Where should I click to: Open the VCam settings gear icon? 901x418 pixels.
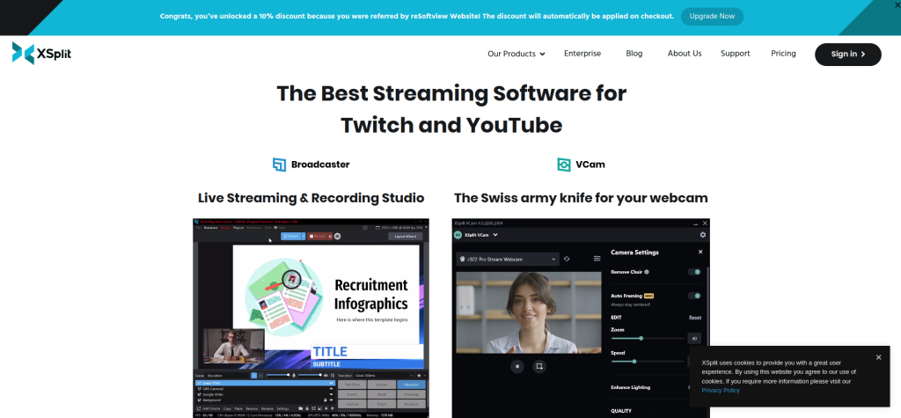point(702,235)
